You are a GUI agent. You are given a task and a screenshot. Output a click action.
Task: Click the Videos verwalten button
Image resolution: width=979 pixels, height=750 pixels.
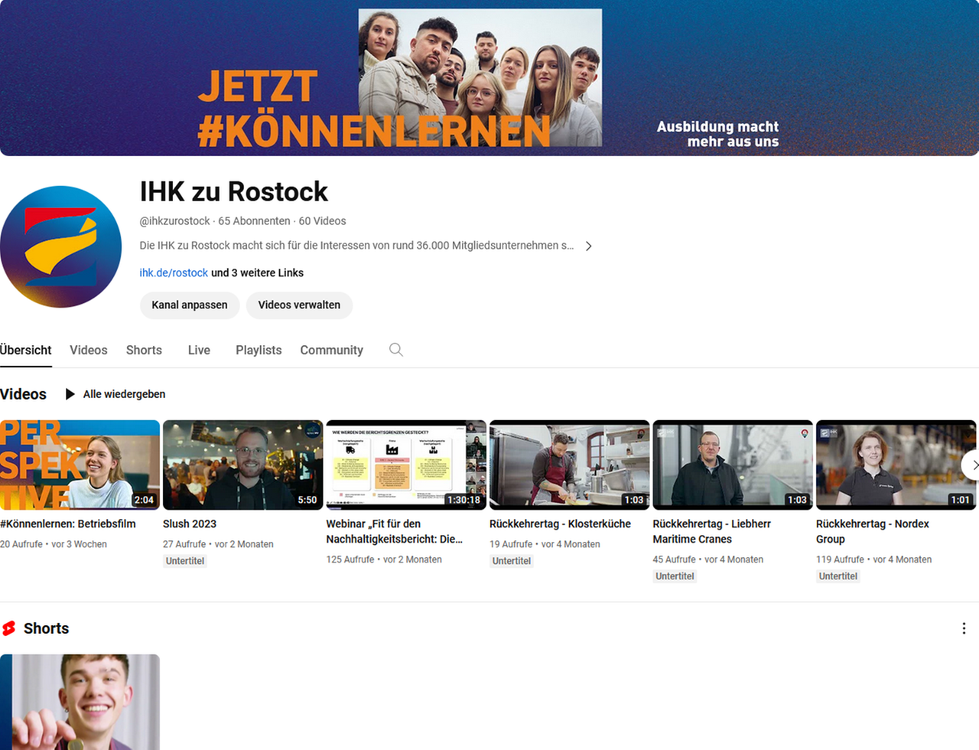coord(299,305)
